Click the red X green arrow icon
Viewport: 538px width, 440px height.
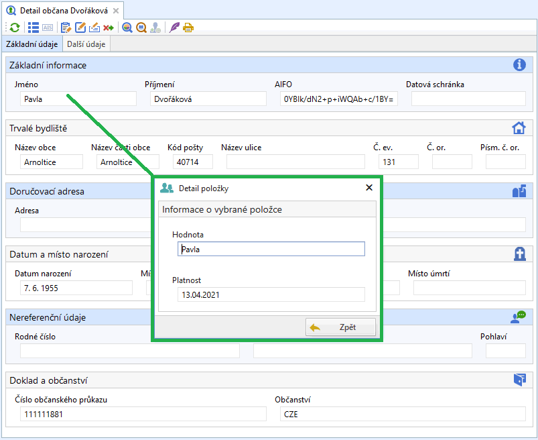coord(108,27)
